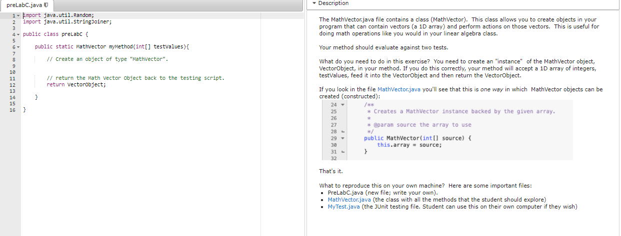Viewport: 621px width, 236px height.
Task: Click line number 12 in the gutter
Action: point(12,85)
